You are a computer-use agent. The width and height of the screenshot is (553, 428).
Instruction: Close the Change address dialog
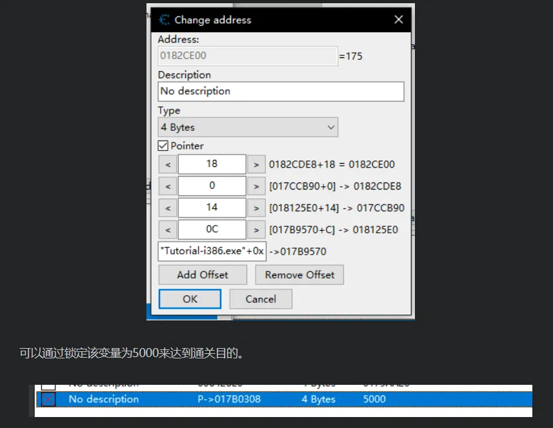click(x=398, y=19)
